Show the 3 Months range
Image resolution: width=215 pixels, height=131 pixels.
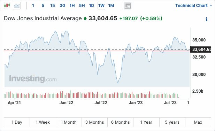pyautogui.click(x=95, y=122)
